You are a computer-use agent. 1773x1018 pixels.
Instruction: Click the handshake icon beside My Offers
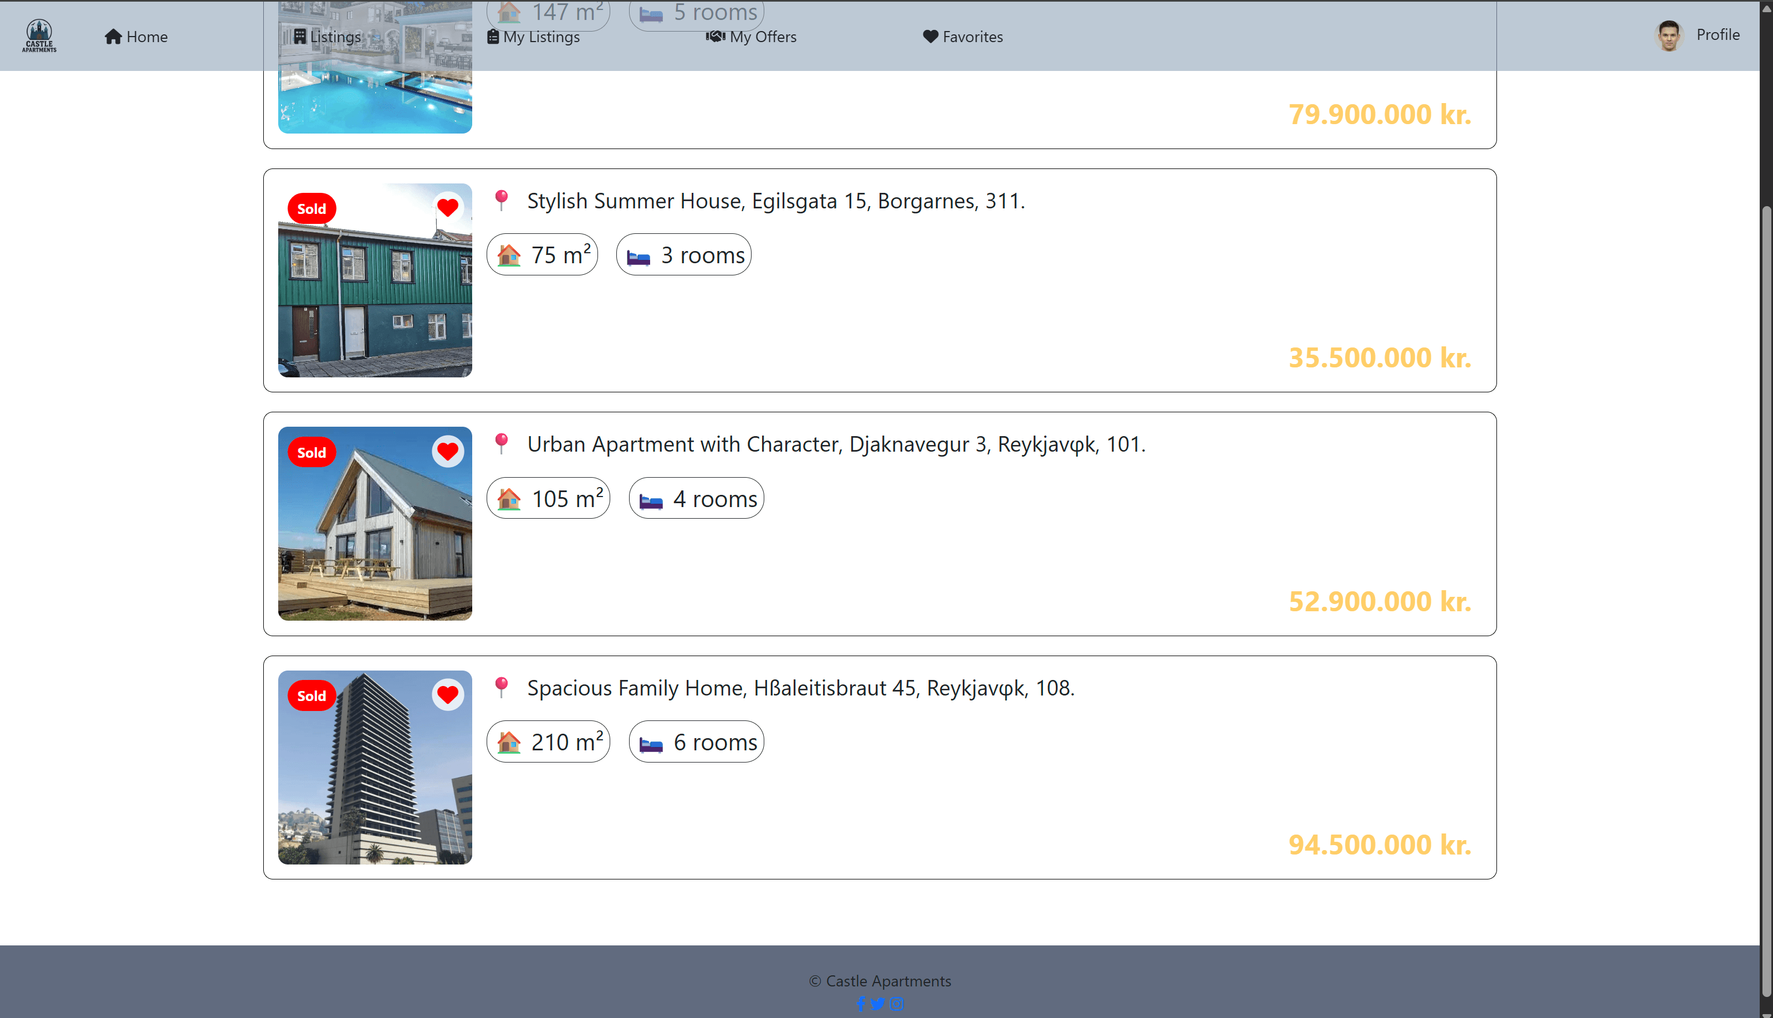click(x=715, y=35)
